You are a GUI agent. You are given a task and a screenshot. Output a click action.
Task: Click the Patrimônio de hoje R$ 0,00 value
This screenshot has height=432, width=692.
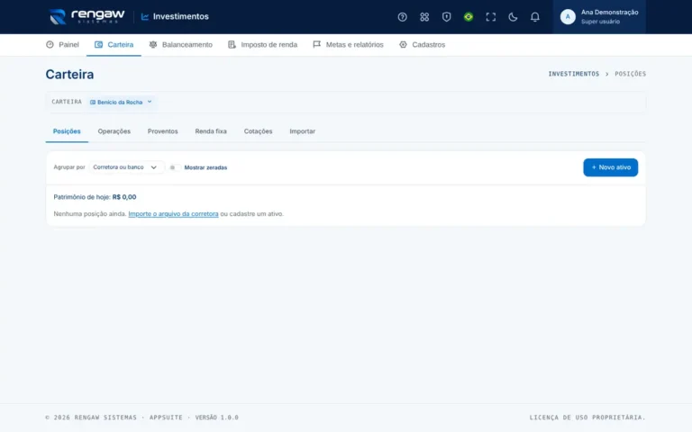point(124,197)
